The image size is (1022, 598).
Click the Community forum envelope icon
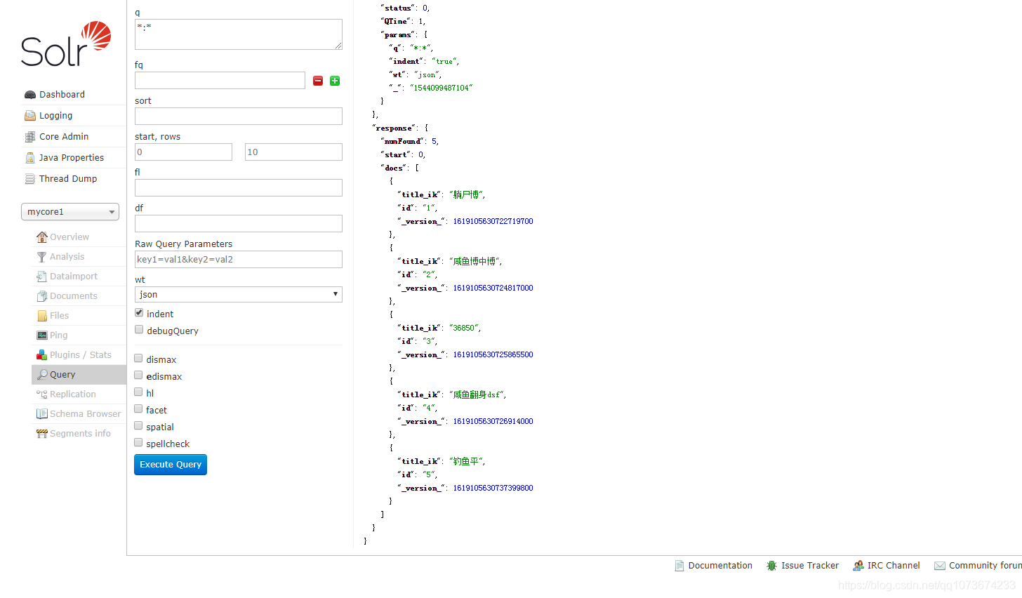[x=940, y=566]
